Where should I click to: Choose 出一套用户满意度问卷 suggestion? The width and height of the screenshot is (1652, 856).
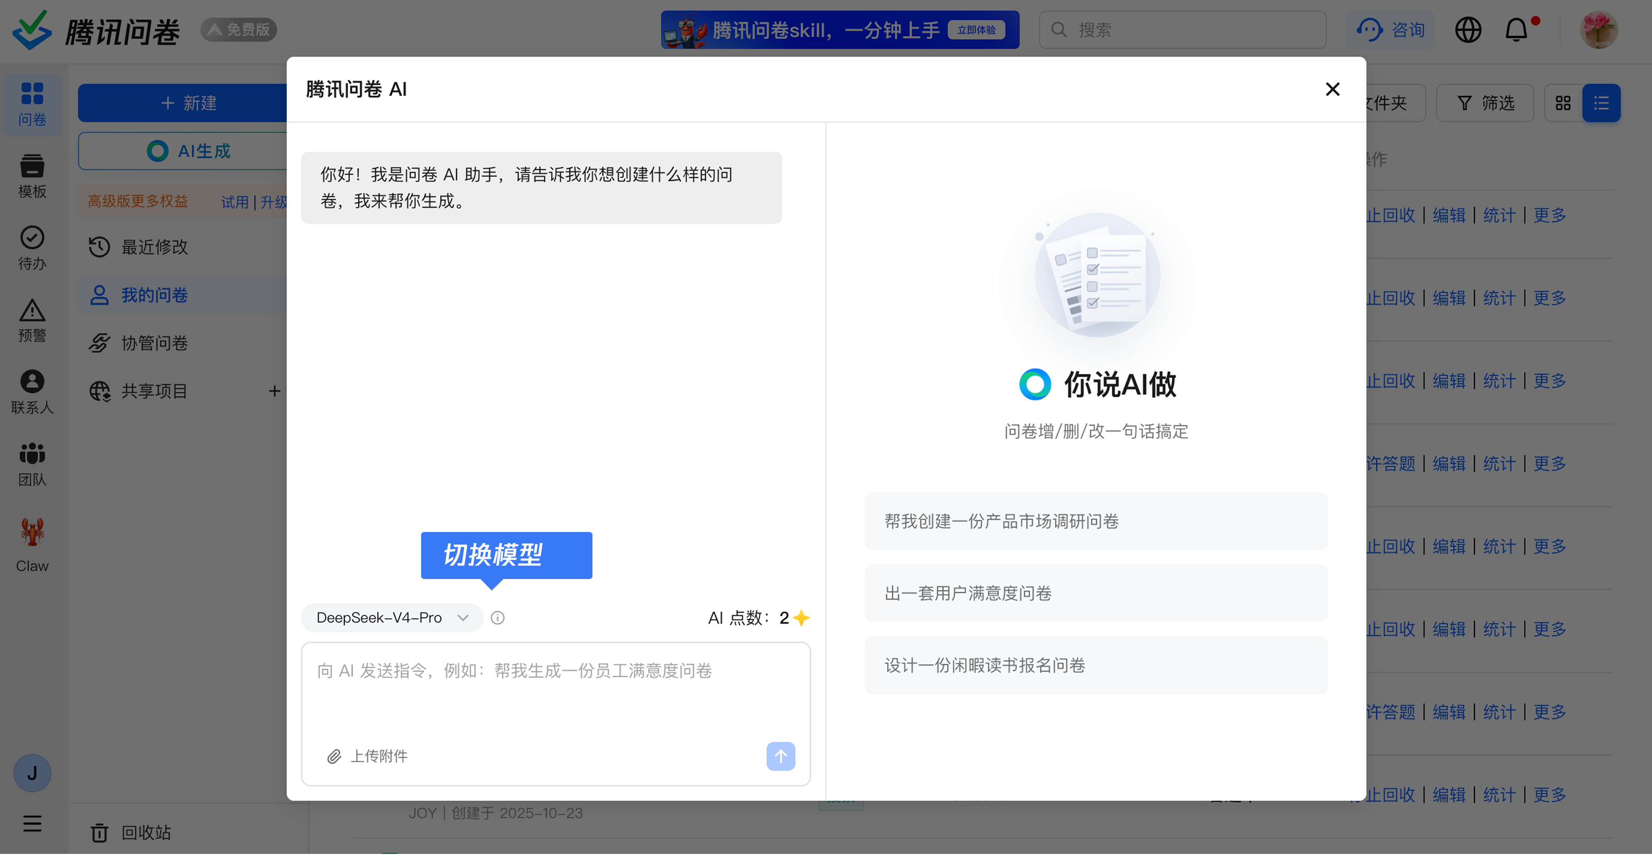(x=1096, y=594)
